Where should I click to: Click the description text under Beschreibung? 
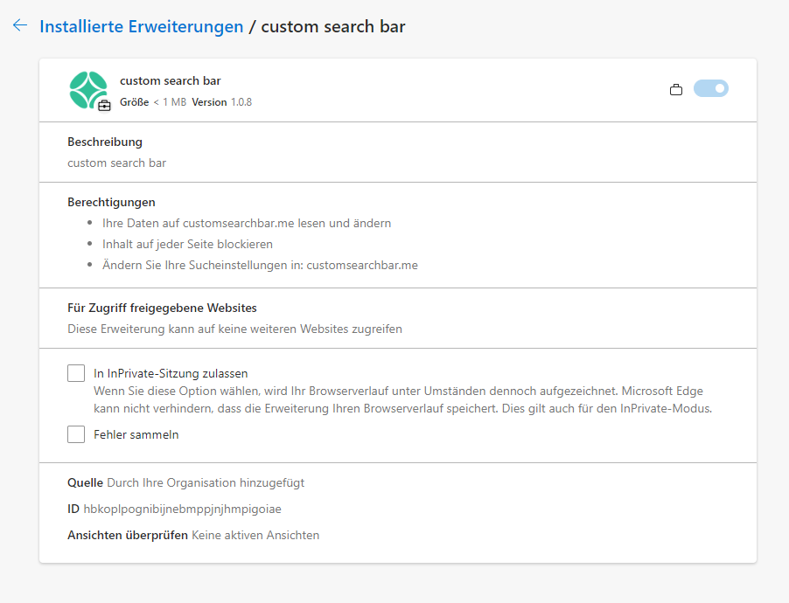116,163
